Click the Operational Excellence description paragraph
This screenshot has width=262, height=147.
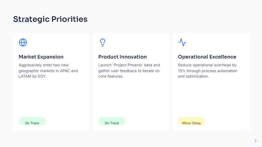(x=207, y=70)
